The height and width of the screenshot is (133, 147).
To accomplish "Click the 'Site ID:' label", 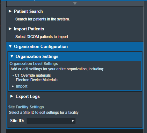I will pos(17,121).
